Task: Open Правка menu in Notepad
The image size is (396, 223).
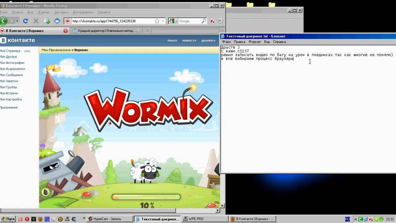Action: (240, 42)
